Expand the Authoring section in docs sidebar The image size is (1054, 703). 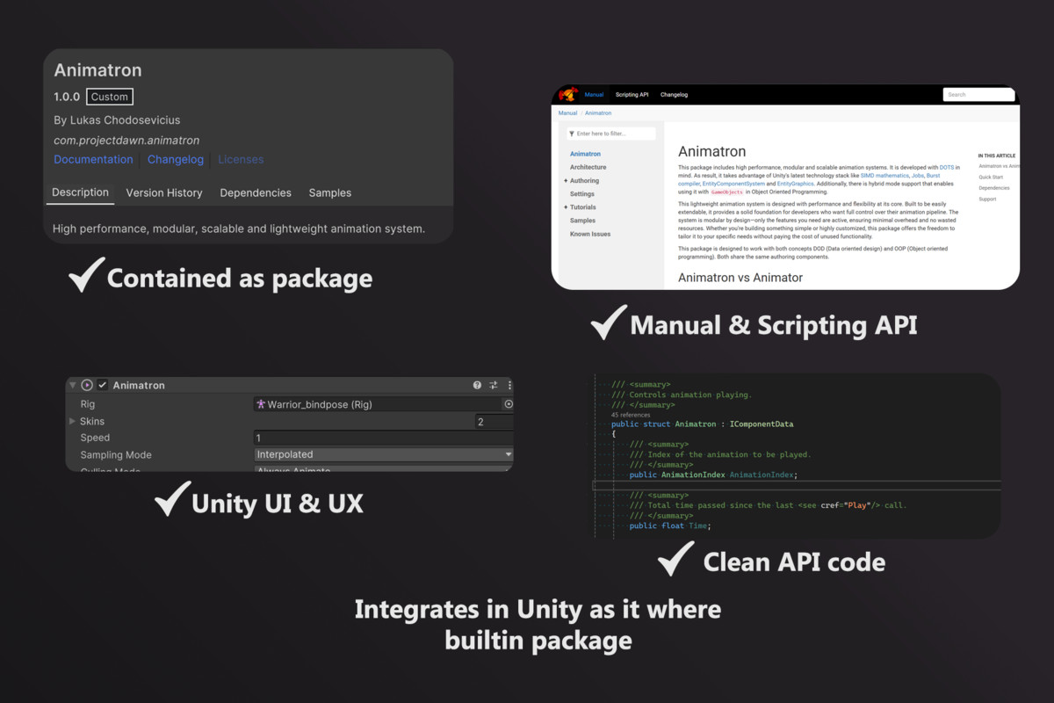pyautogui.click(x=566, y=181)
